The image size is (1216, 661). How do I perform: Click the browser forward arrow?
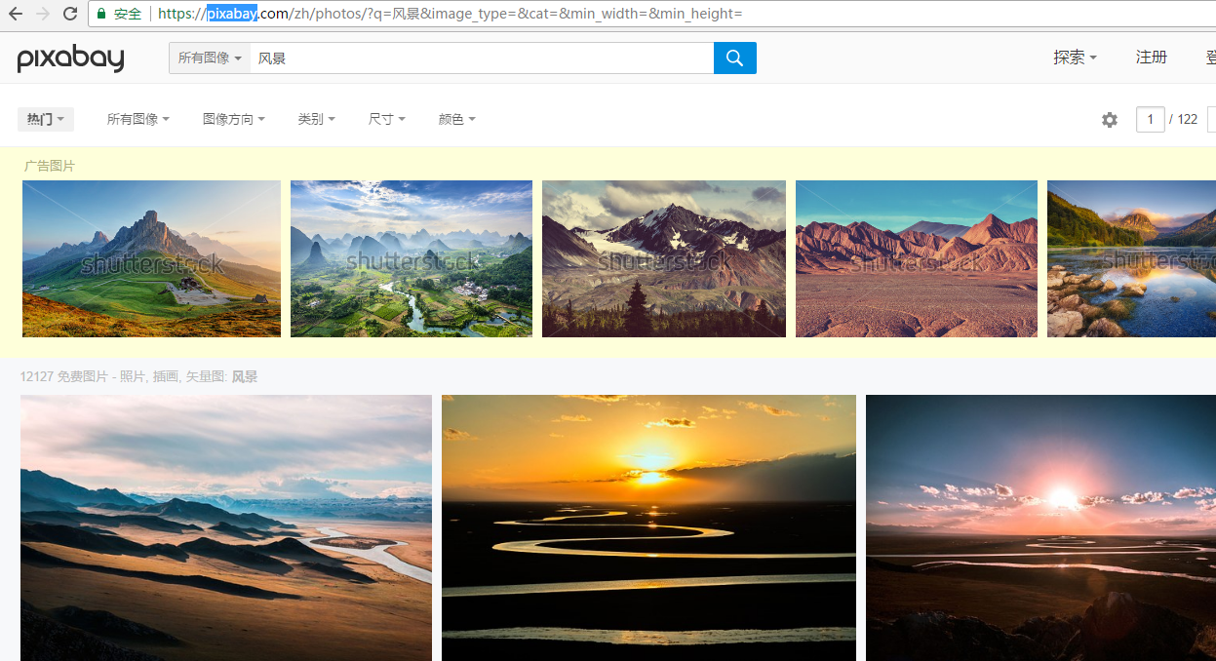[43, 14]
